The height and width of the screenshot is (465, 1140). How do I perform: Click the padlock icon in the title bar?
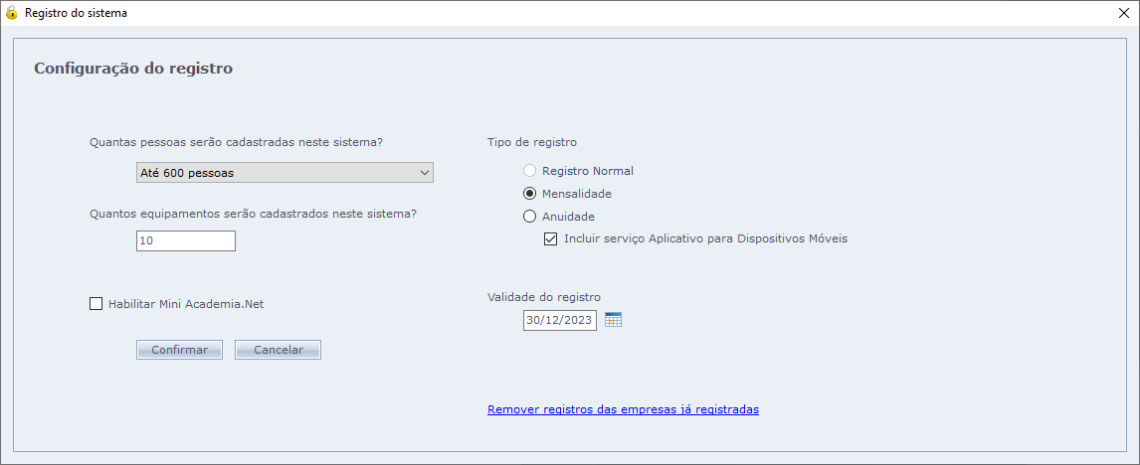coord(12,14)
